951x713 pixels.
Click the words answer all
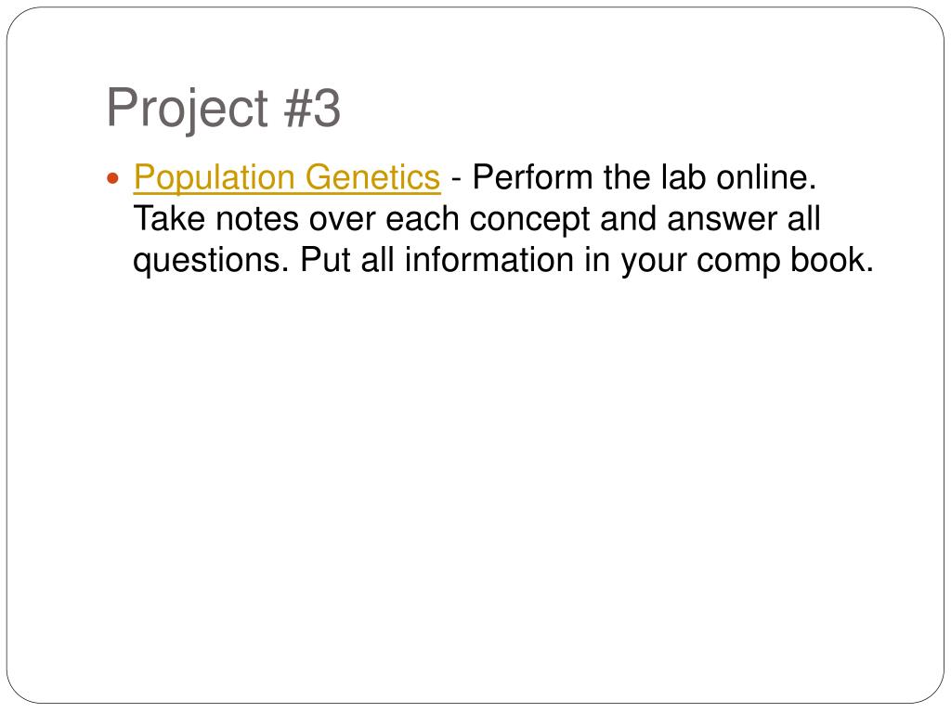tap(744, 218)
